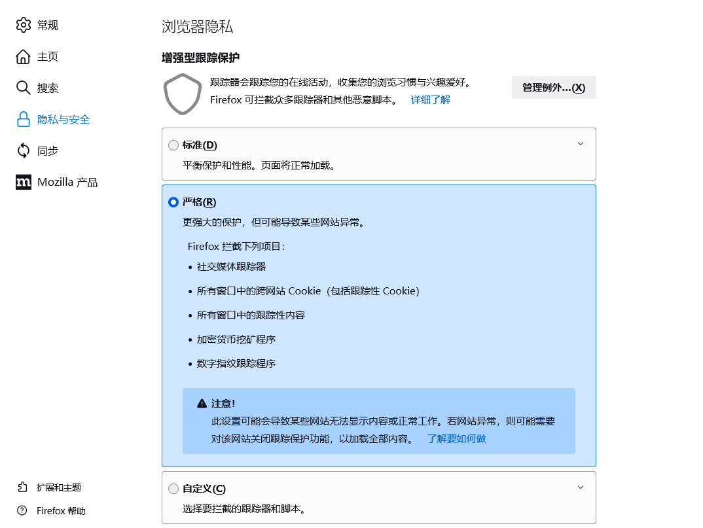Click the sync arrows icon beside 同步
Viewport: 703px width, 528px height.
[x=24, y=150]
